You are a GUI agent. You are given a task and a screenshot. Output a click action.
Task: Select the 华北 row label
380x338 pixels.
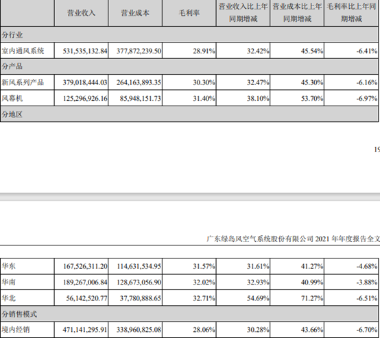9,298
